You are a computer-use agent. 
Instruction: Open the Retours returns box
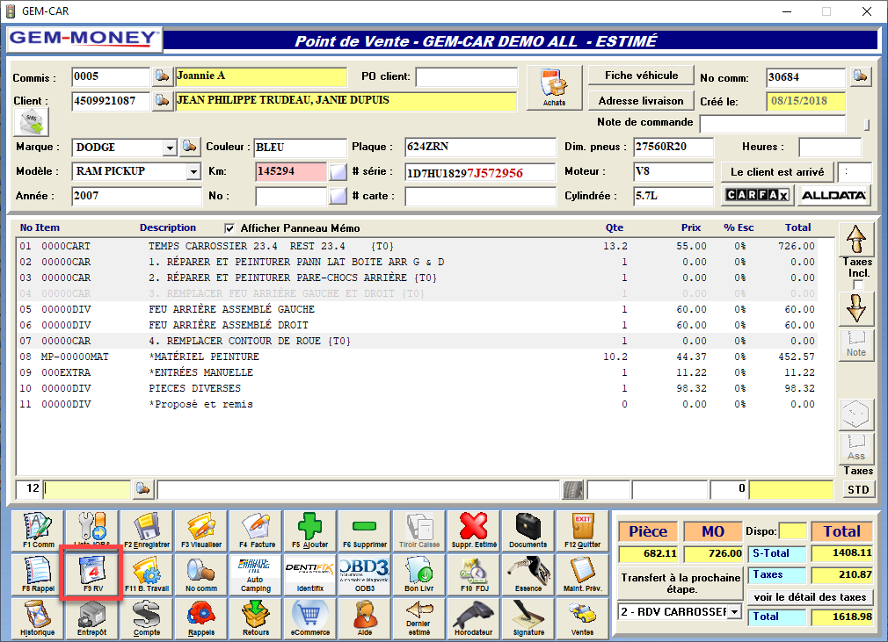click(256, 618)
